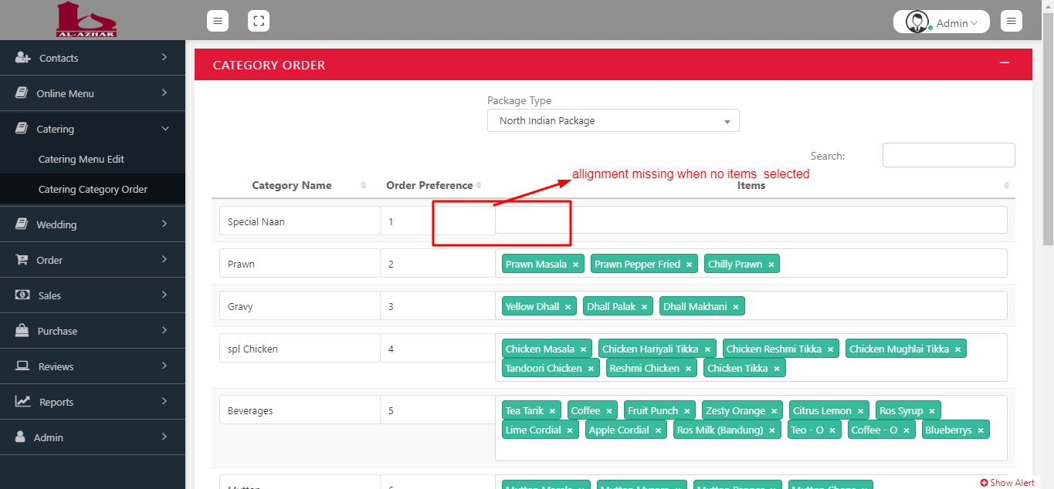
Task: Remove the Dhall Makhani tag
Action: click(736, 307)
